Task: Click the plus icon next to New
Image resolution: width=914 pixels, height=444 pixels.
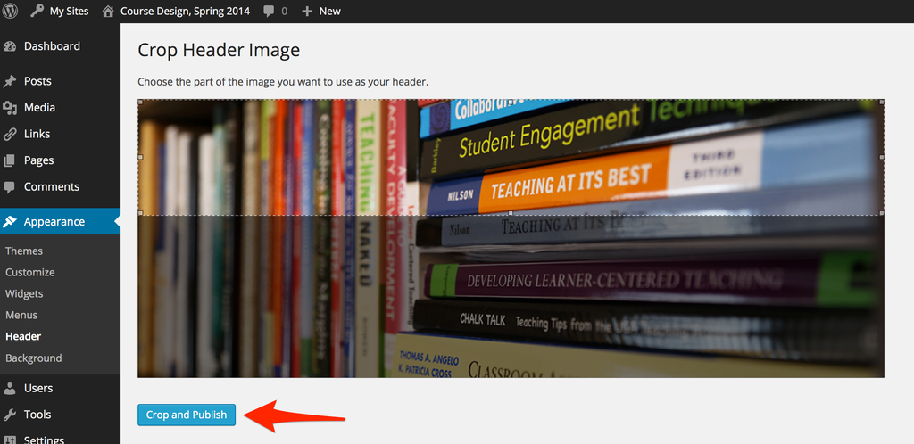Action: pos(307,11)
